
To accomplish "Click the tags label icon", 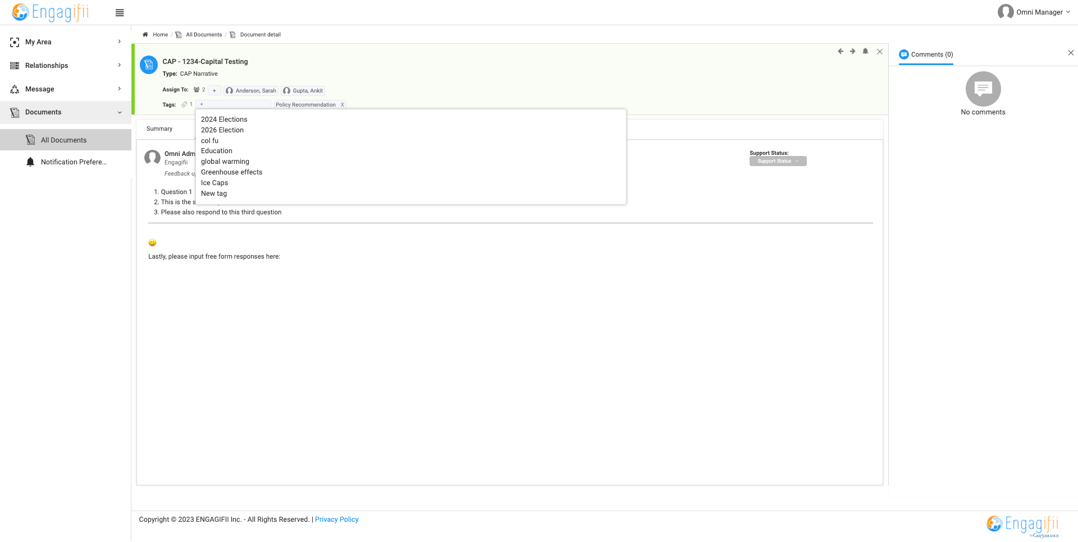I will click(184, 104).
